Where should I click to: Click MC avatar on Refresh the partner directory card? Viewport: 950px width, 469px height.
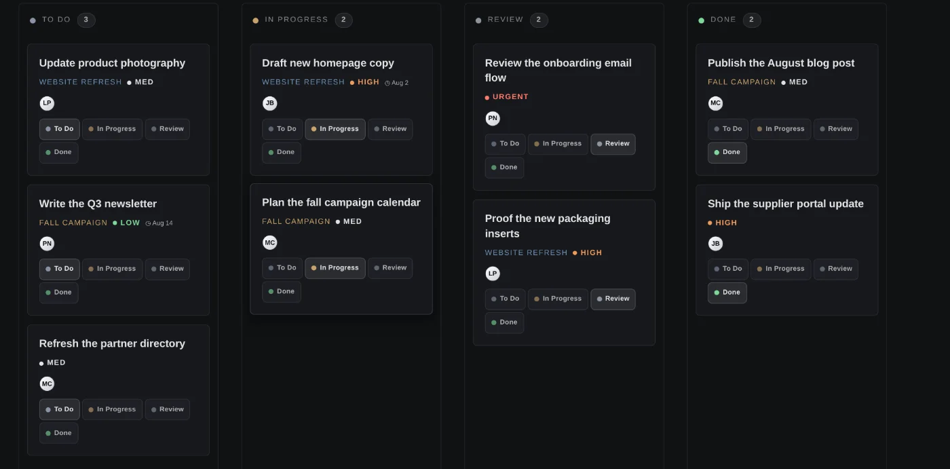click(x=47, y=384)
